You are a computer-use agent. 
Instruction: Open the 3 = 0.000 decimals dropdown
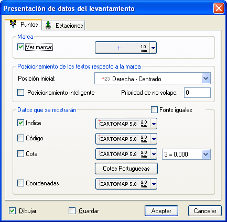(x=206, y=154)
